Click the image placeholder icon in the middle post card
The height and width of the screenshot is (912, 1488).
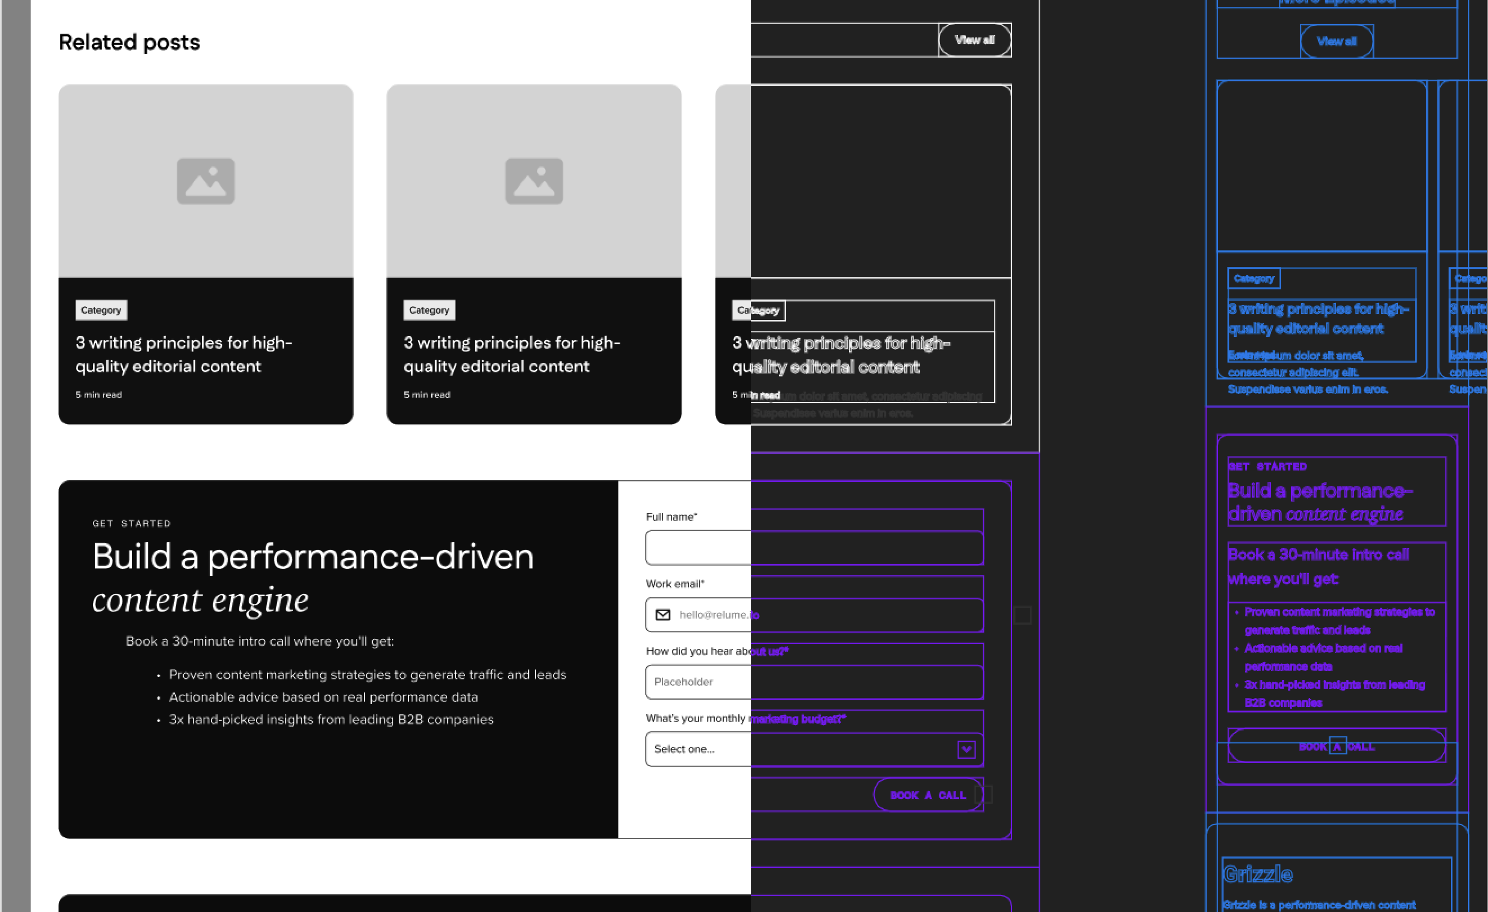pos(534,181)
